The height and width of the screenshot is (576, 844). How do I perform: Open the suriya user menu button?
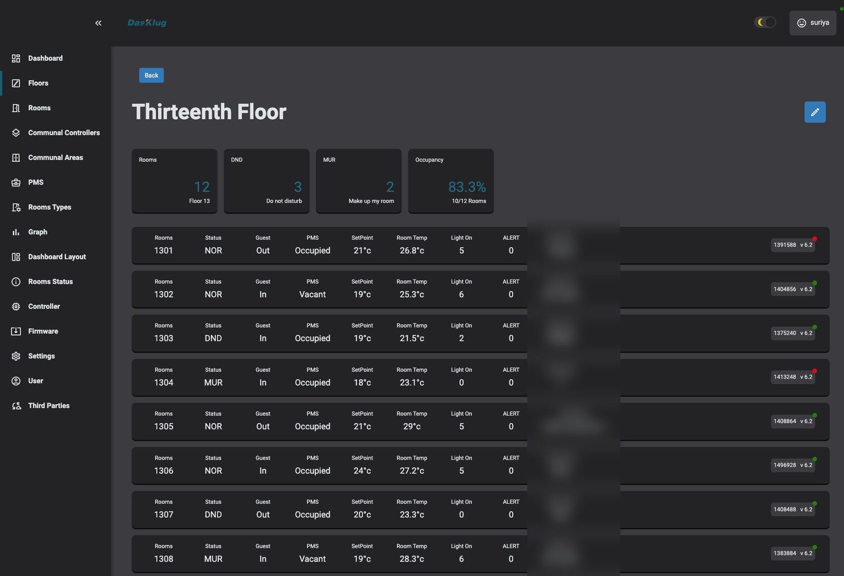point(813,23)
